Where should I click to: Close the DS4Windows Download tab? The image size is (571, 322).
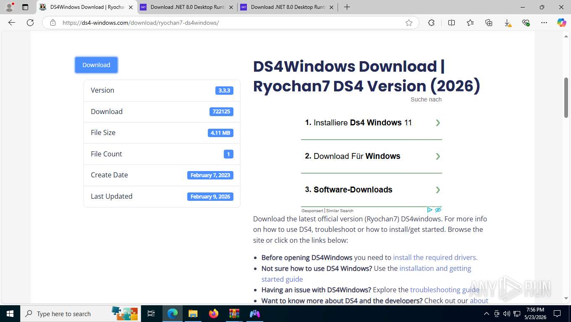(131, 7)
